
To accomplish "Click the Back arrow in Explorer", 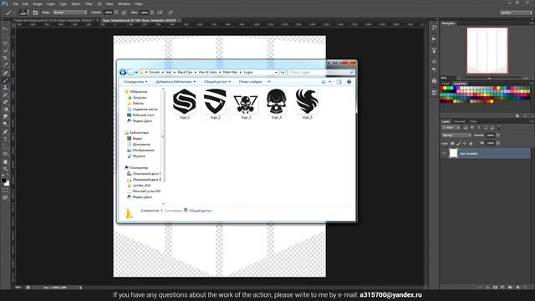I will [x=123, y=72].
